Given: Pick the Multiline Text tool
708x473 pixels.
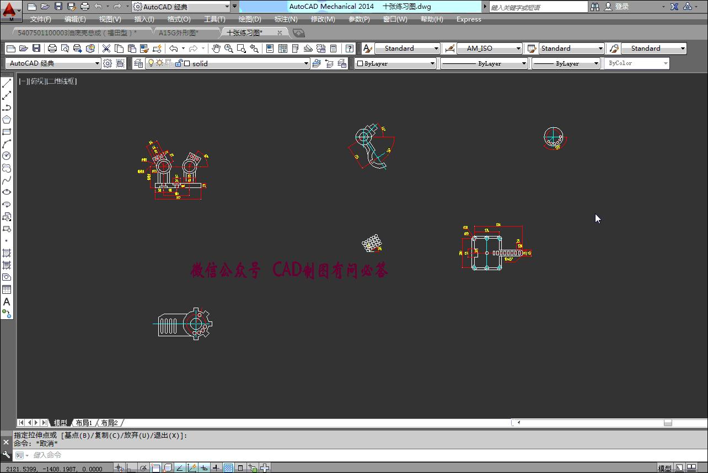Looking at the screenshot, I should [7, 302].
